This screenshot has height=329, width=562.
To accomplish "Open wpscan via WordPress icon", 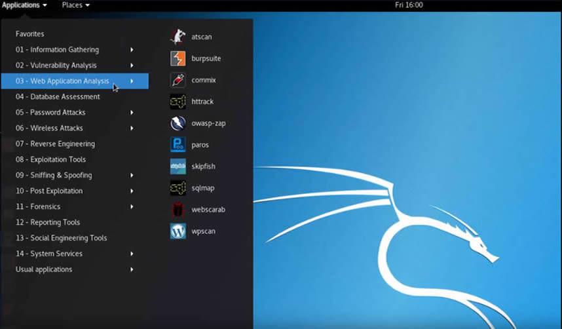I will 178,231.
